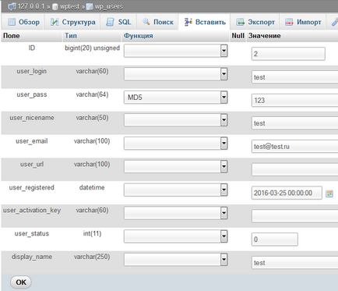Click the user_pass field name

[32, 94]
